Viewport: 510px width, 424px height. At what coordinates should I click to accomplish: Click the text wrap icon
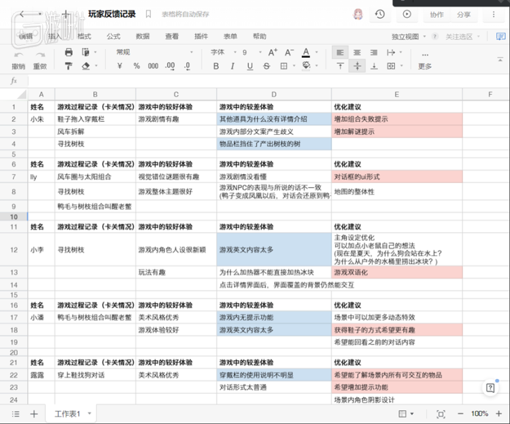pos(390,52)
